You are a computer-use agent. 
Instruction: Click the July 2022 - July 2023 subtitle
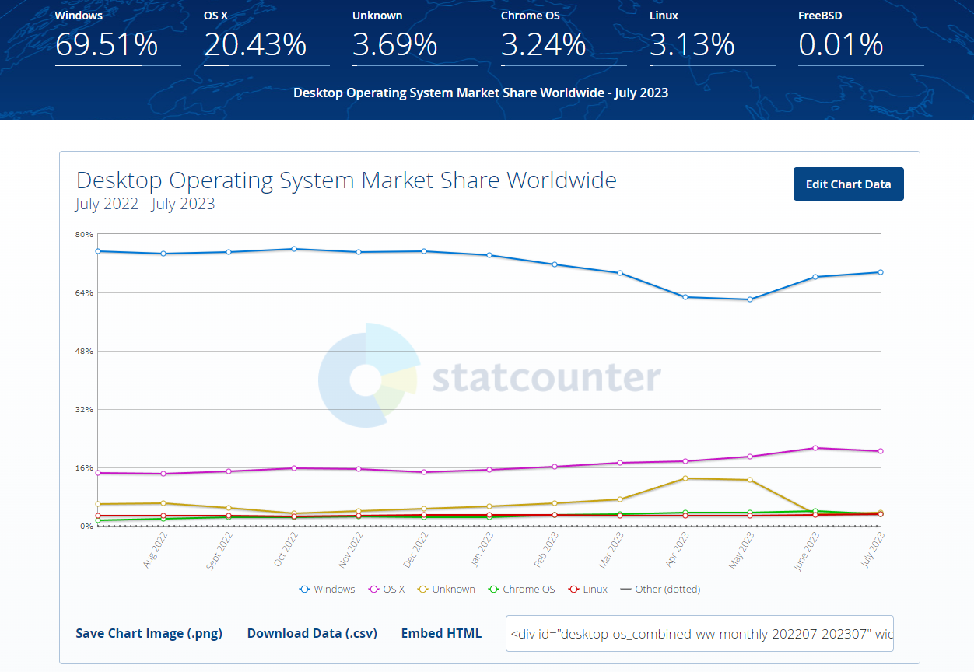click(x=145, y=205)
